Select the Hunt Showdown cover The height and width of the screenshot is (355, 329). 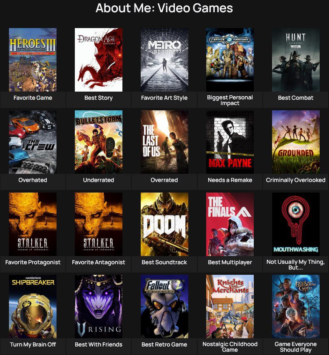coord(296,60)
